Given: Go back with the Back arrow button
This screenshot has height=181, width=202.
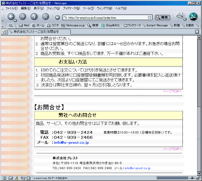Looking at the screenshot, I should tap(11, 17).
